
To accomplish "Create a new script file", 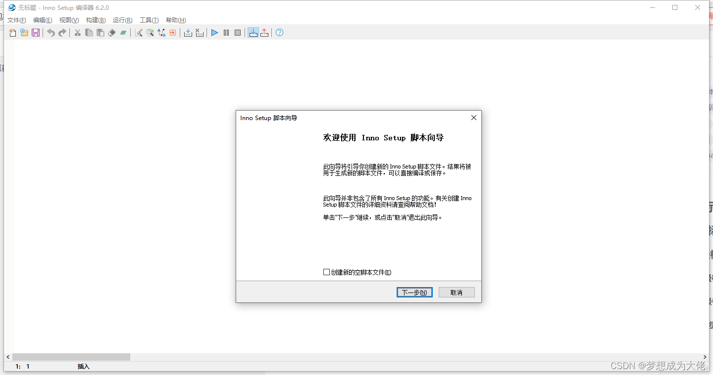I will [11, 33].
